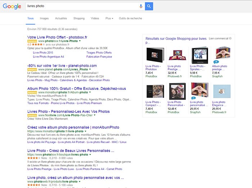Image resolution: width=252 pixels, height=188 pixels.
Task: Click Livre photo A4 Paysage sitelink
Action: tap(41, 142)
